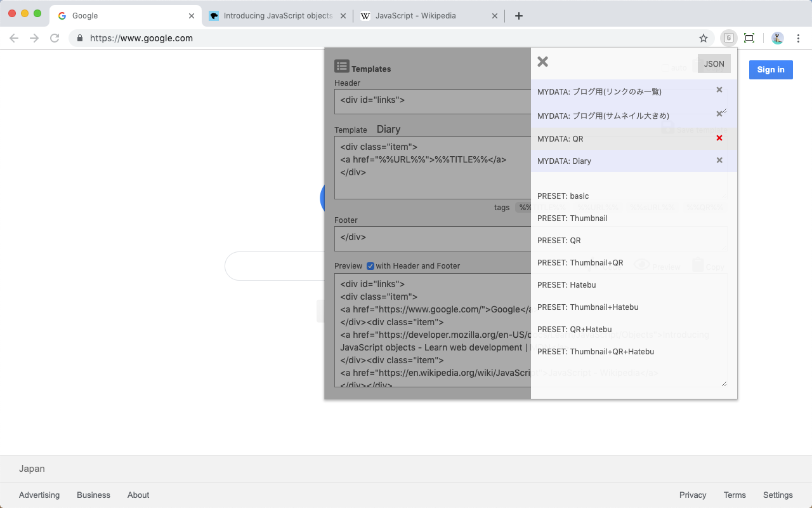The width and height of the screenshot is (812, 508).
Task: Choose the PRESET: Thumbnail template
Action: (572, 218)
